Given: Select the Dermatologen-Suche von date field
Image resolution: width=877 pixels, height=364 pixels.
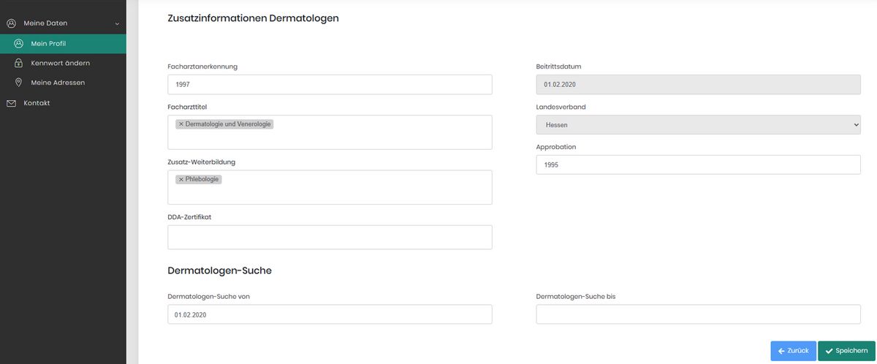Looking at the screenshot, I should click(330, 314).
